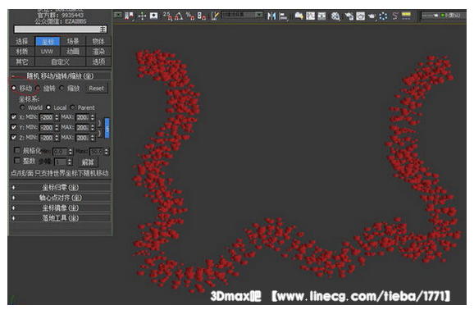Viewport: 474px width, 310px height.
Task: Toggle the Percent Snap icon
Action: coord(190,16)
